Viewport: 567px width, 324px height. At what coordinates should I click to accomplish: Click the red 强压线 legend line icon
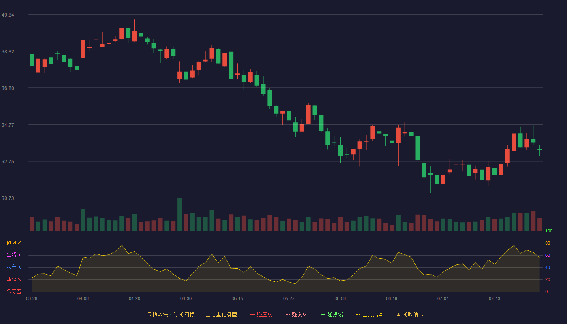tap(252, 314)
